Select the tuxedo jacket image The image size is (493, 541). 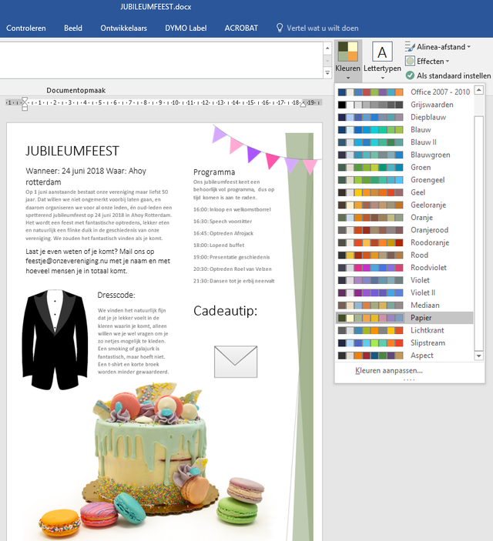coord(55,340)
